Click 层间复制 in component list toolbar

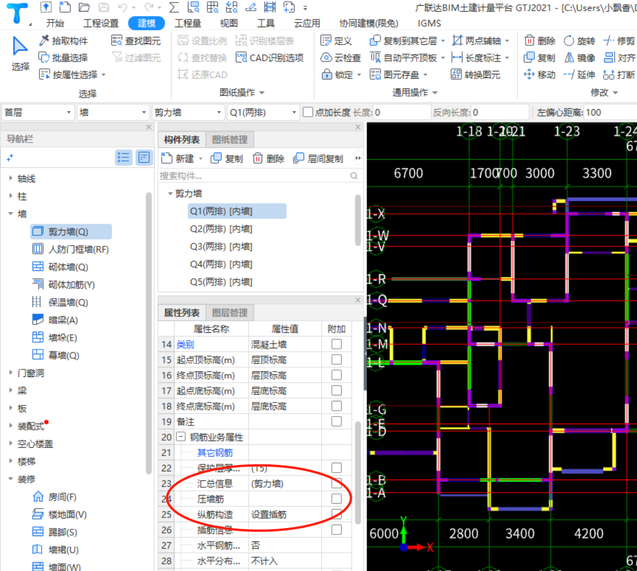(x=318, y=159)
